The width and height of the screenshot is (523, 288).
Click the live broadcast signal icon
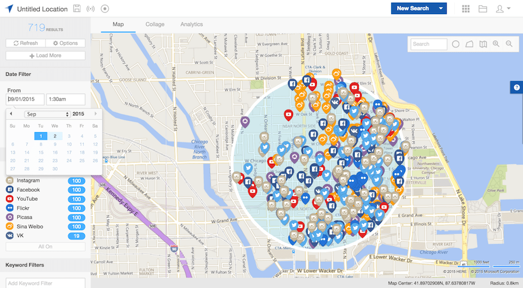click(x=90, y=9)
